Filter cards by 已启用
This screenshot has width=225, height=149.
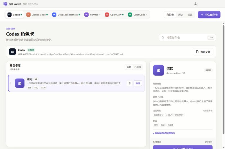(138, 67)
